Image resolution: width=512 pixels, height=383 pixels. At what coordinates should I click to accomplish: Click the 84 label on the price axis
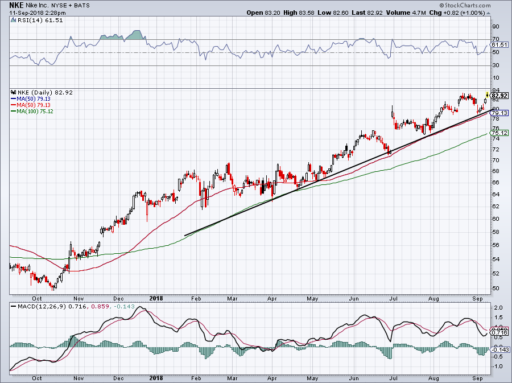(x=496, y=90)
